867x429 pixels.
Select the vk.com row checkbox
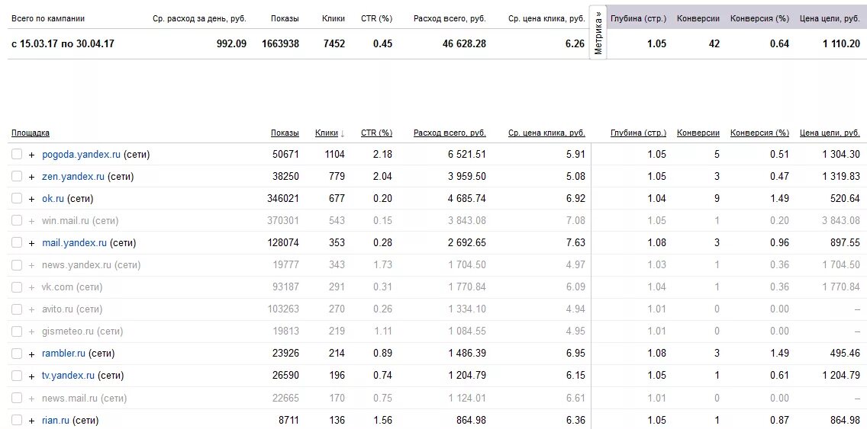point(17,287)
